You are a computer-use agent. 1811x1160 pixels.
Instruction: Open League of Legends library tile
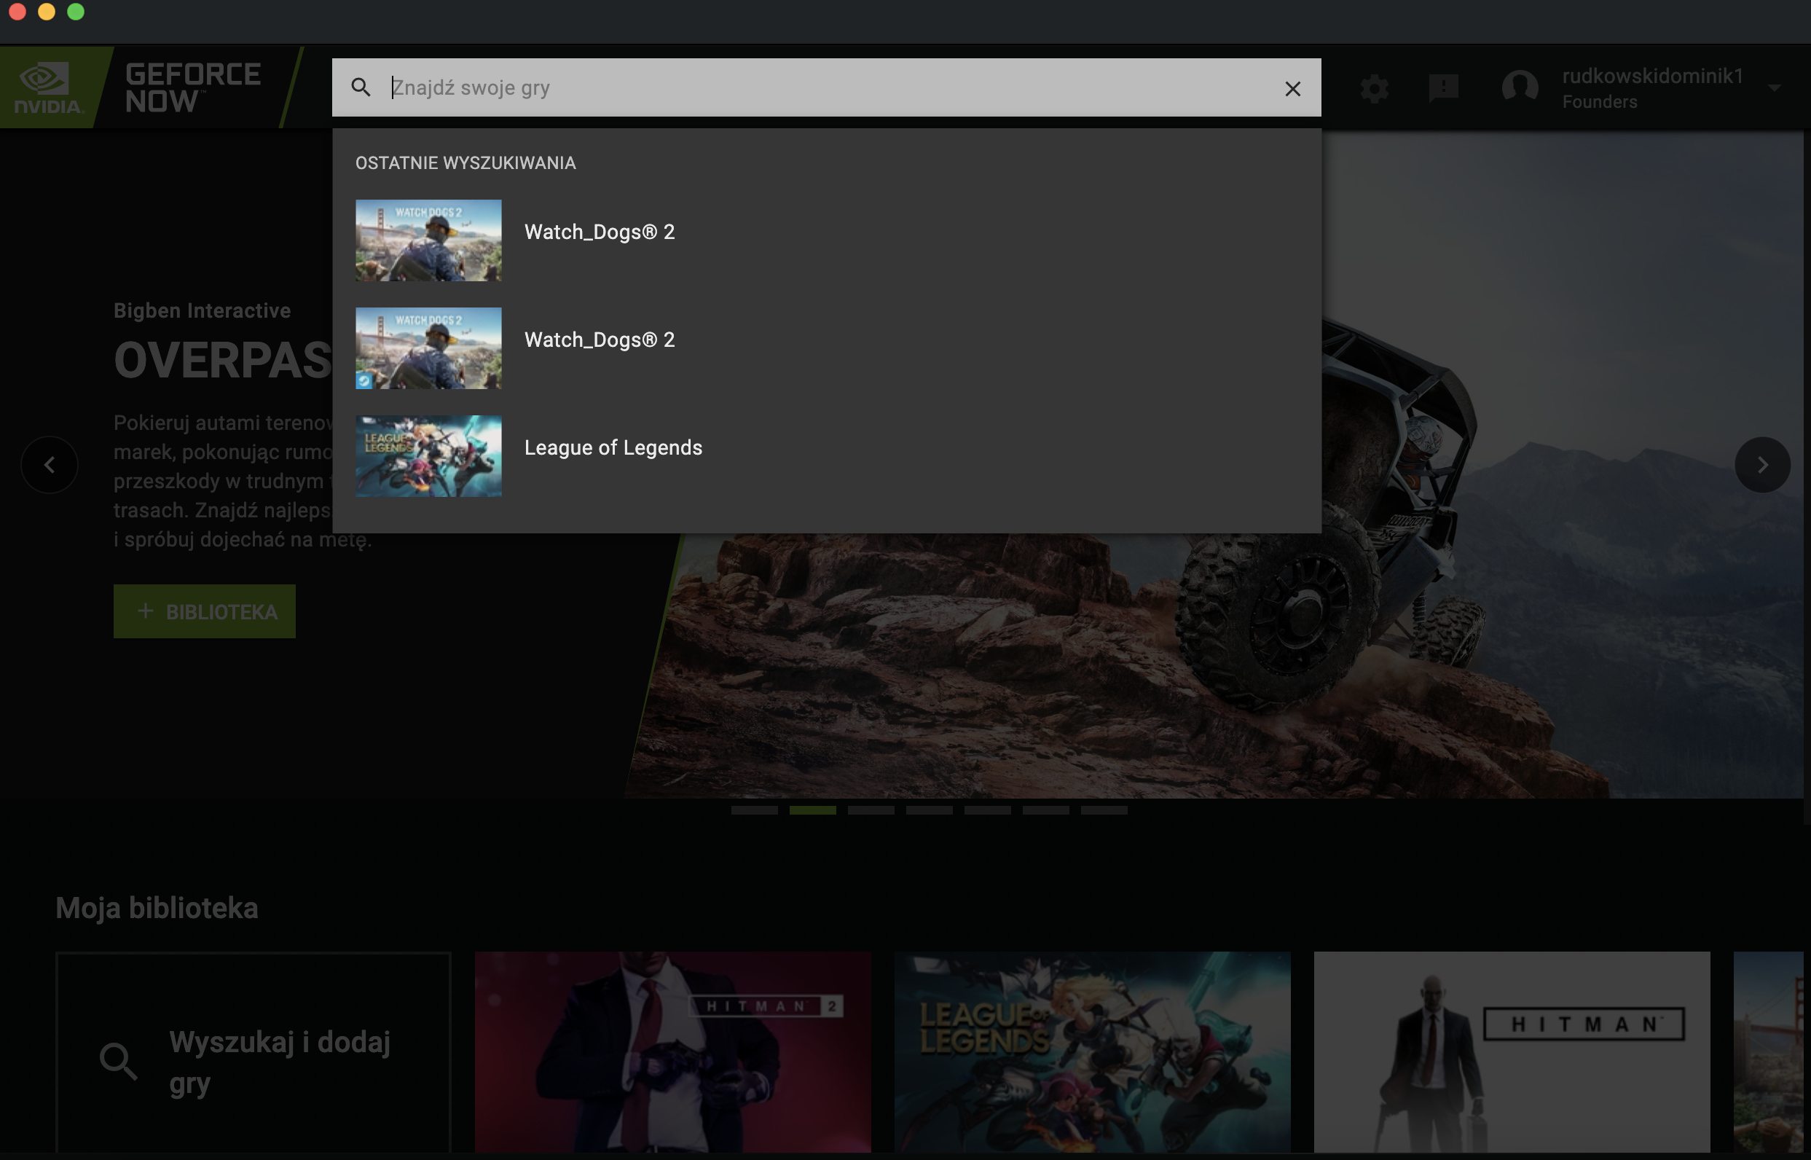click(1092, 1052)
